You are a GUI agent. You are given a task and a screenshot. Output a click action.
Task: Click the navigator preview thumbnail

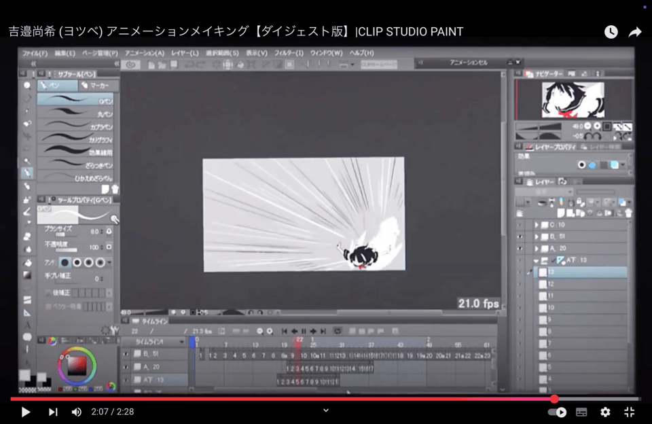pos(573,100)
